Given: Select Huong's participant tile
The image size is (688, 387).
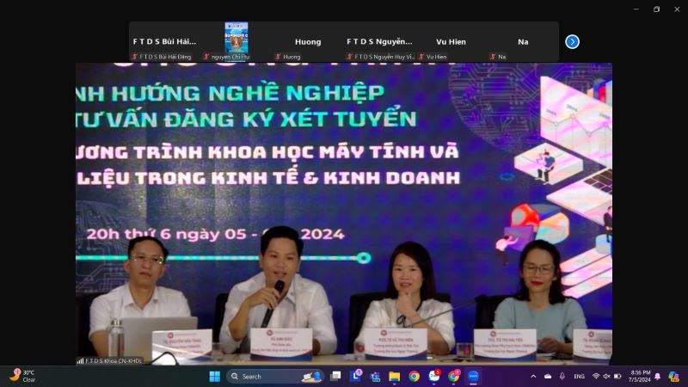Looking at the screenshot, I should [x=308, y=42].
